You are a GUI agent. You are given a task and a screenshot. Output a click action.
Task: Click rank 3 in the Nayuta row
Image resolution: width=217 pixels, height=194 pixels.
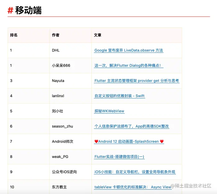11,81
